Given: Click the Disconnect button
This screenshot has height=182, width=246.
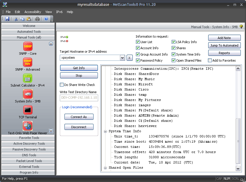Looking at the screenshot, I should pyautogui.click(x=79, y=127).
